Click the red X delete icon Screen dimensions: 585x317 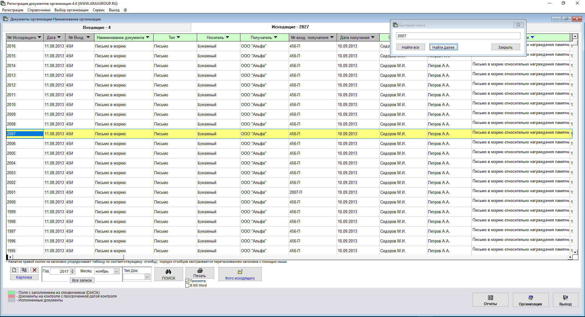[x=35, y=270]
